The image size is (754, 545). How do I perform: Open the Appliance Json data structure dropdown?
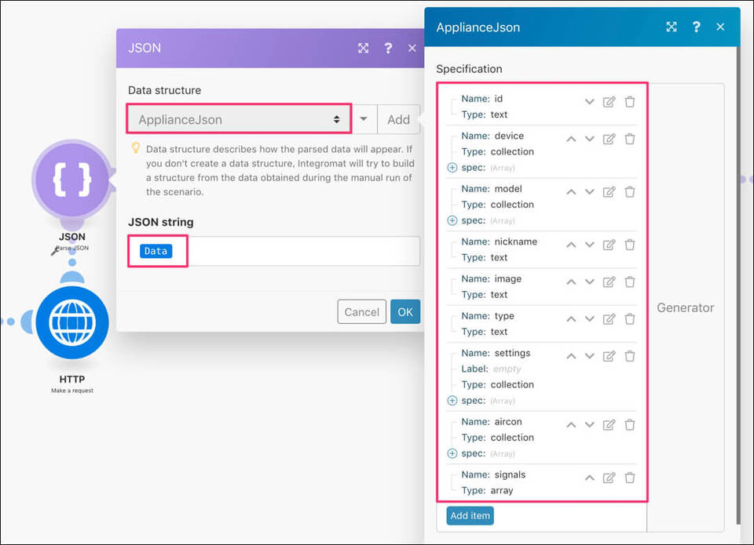(x=239, y=119)
